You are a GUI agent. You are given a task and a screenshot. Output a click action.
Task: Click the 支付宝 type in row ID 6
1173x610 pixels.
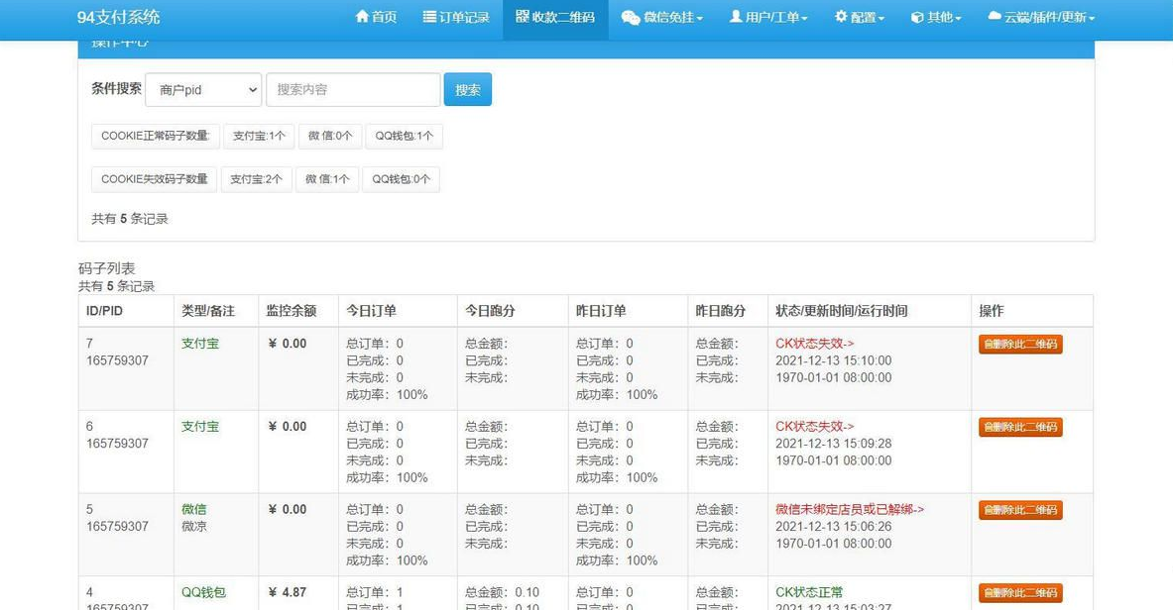point(199,427)
